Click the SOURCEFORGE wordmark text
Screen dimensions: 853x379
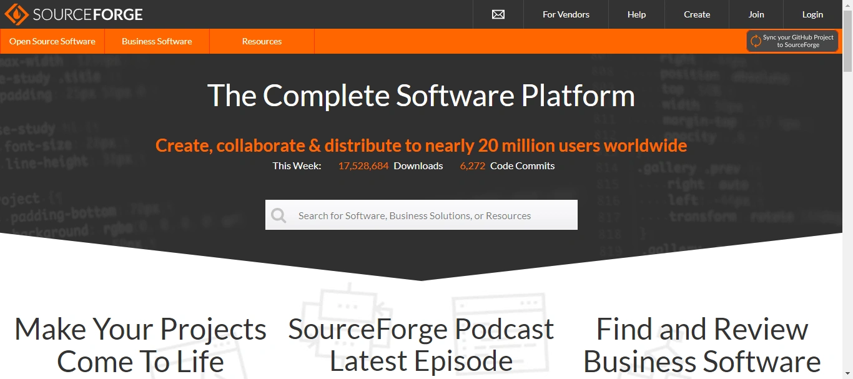tap(88, 14)
